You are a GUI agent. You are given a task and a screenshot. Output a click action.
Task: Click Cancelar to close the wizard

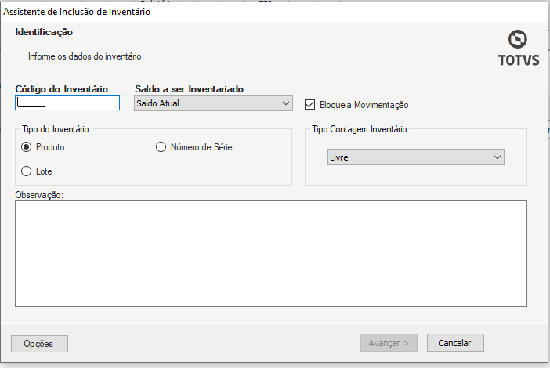click(454, 343)
